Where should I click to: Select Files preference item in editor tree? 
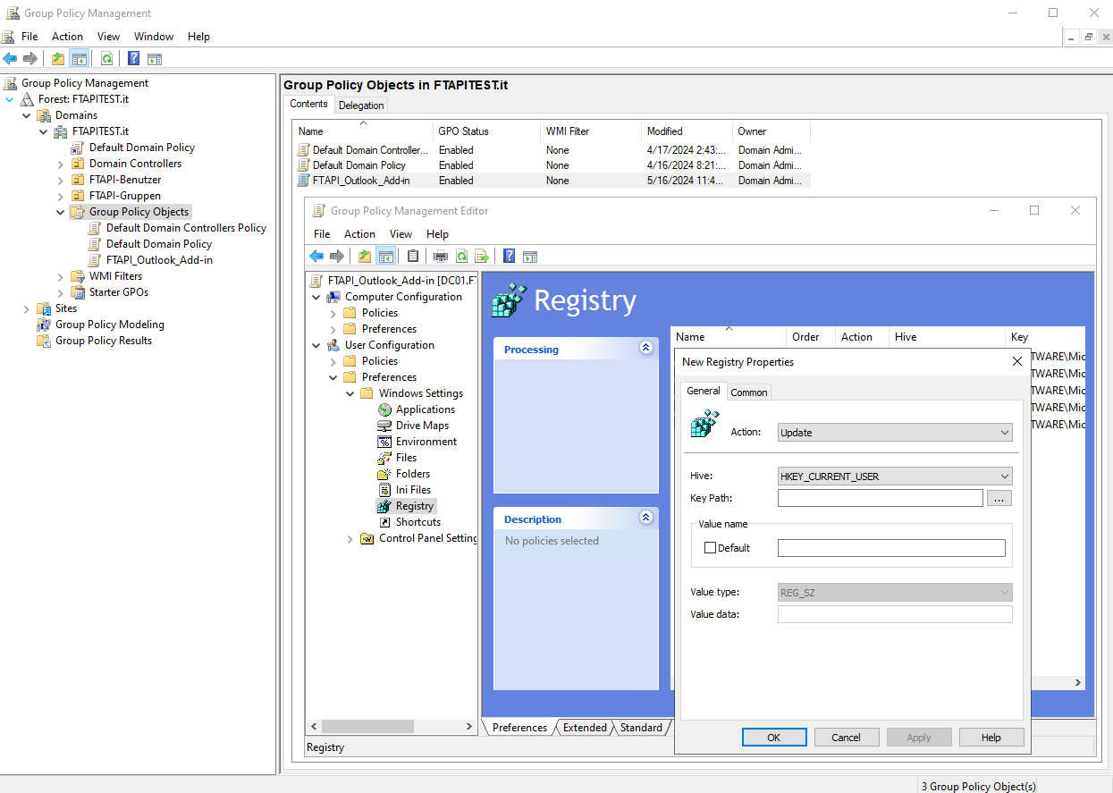point(406,458)
